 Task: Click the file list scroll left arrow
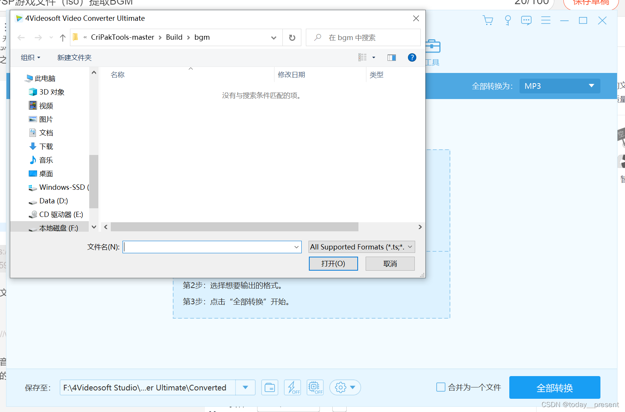click(x=106, y=227)
